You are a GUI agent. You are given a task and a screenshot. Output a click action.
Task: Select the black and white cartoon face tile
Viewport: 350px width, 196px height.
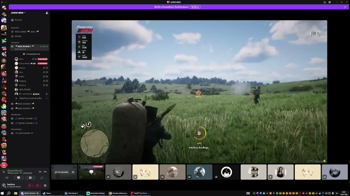(227, 172)
